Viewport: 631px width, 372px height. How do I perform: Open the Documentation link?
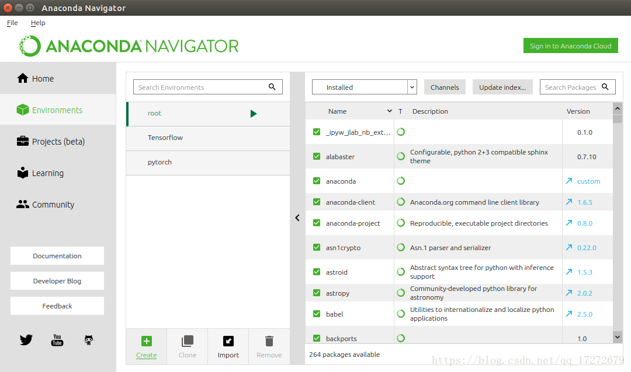coord(57,255)
